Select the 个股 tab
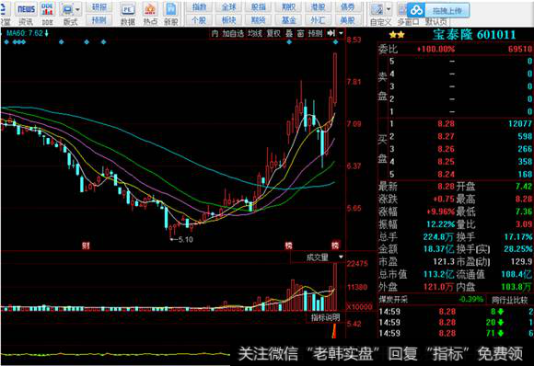Image resolution: width=534 pixels, height=366 pixels. coord(199,20)
